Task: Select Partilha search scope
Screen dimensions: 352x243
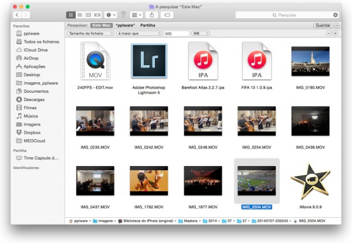Action: coord(148,25)
